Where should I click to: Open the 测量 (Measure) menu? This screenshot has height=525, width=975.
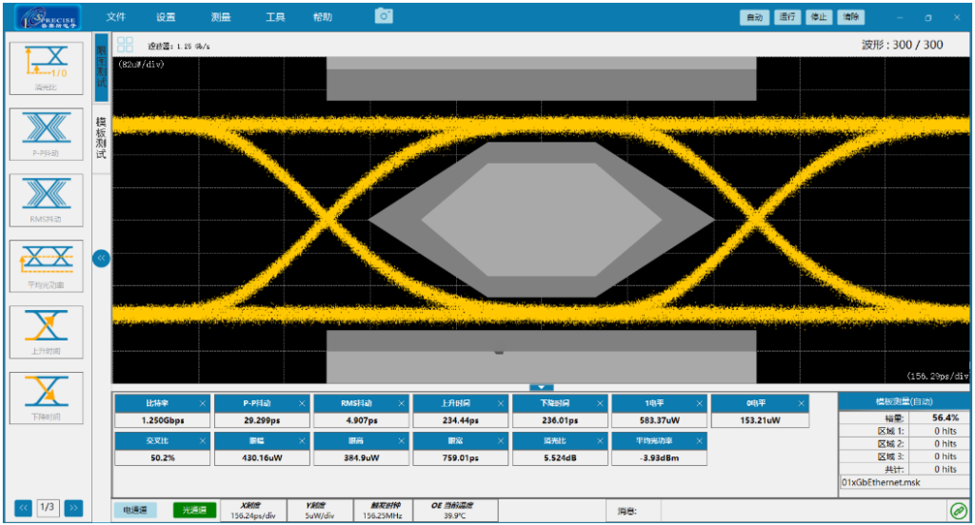click(x=220, y=17)
